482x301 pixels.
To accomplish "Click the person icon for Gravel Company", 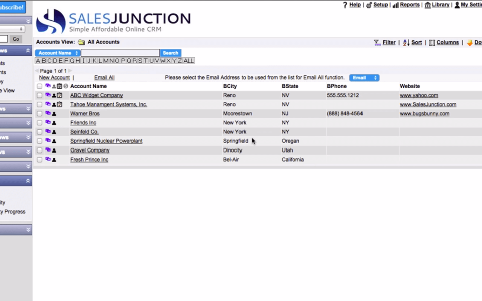I will click(x=54, y=151).
